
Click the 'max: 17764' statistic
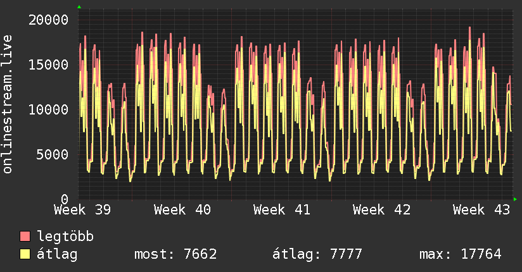point(461,254)
